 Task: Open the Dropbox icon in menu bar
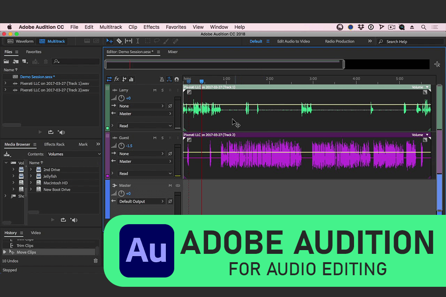361,27
